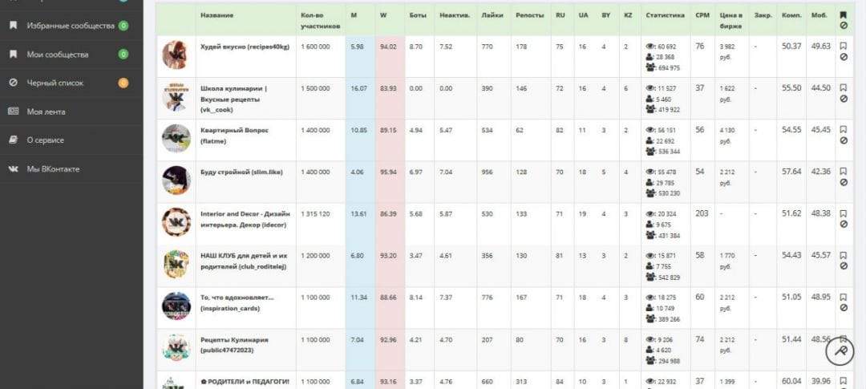Click the Худей вкусно avatar thumbnail
Screen dimensions: 866x389
(176, 55)
